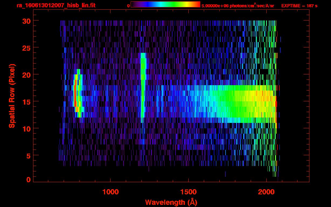Click the rainbow color scale bar

pyautogui.click(x=165, y=4)
